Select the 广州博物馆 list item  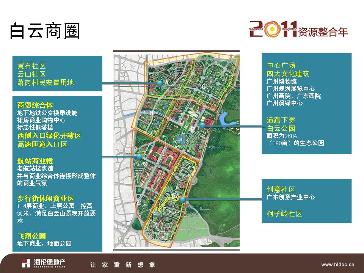pos(282,82)
